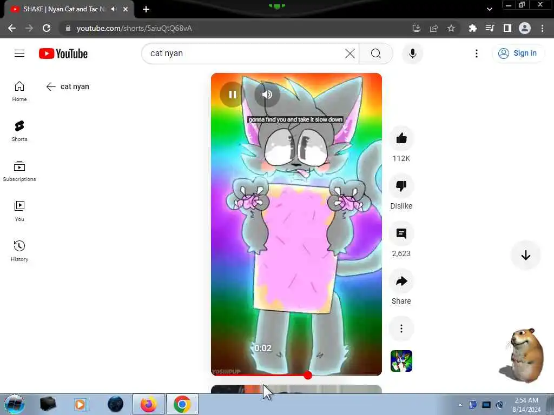Image resolution: width=554 pixels, height=415 pixels.
Task: Click the browser forward arrow
Action: 29,28
